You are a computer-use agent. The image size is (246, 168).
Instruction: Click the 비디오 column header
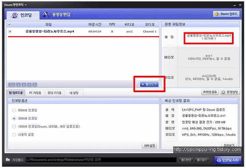coord(129,25)
